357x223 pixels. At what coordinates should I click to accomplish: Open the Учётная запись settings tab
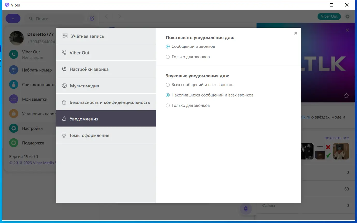106,36
